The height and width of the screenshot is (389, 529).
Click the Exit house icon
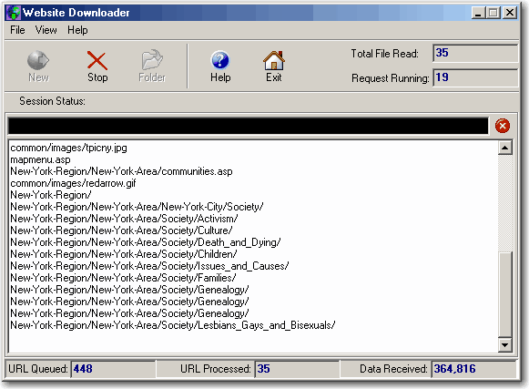274,60
